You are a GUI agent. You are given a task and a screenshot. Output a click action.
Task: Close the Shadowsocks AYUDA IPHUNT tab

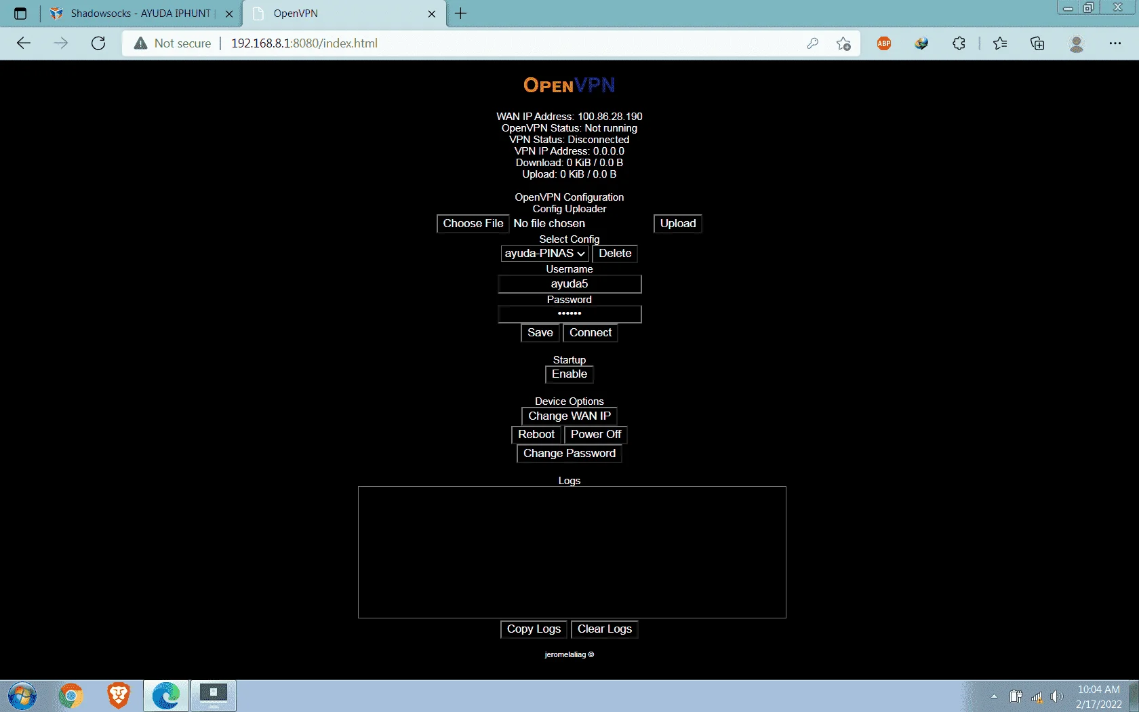pos(229,14)
